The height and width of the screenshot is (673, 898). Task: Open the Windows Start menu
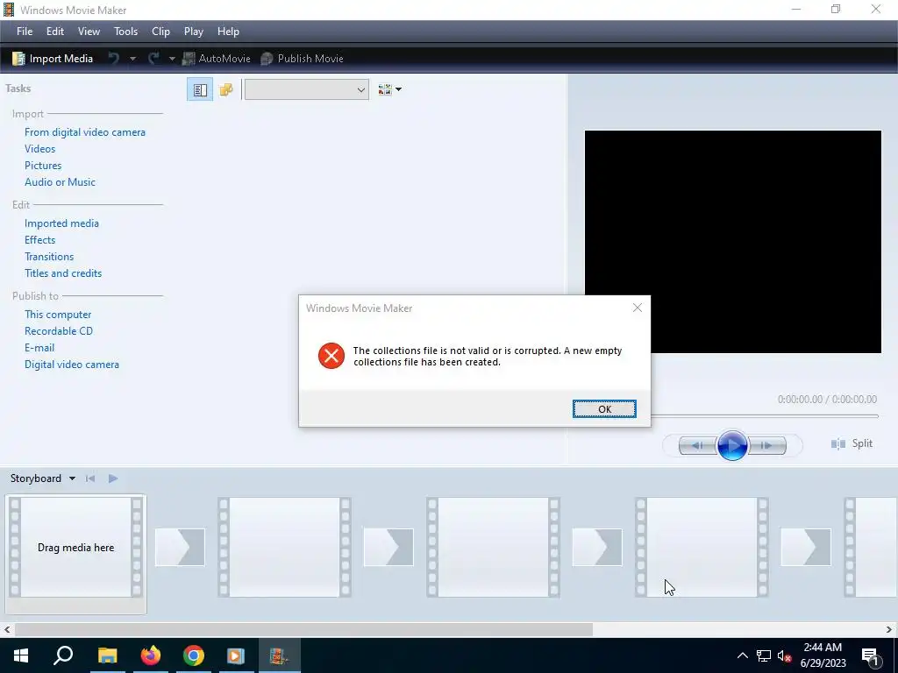(21, 655)
